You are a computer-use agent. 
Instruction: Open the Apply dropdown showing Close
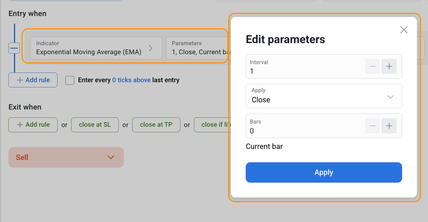pyautogui.click(x=324, y=96)
